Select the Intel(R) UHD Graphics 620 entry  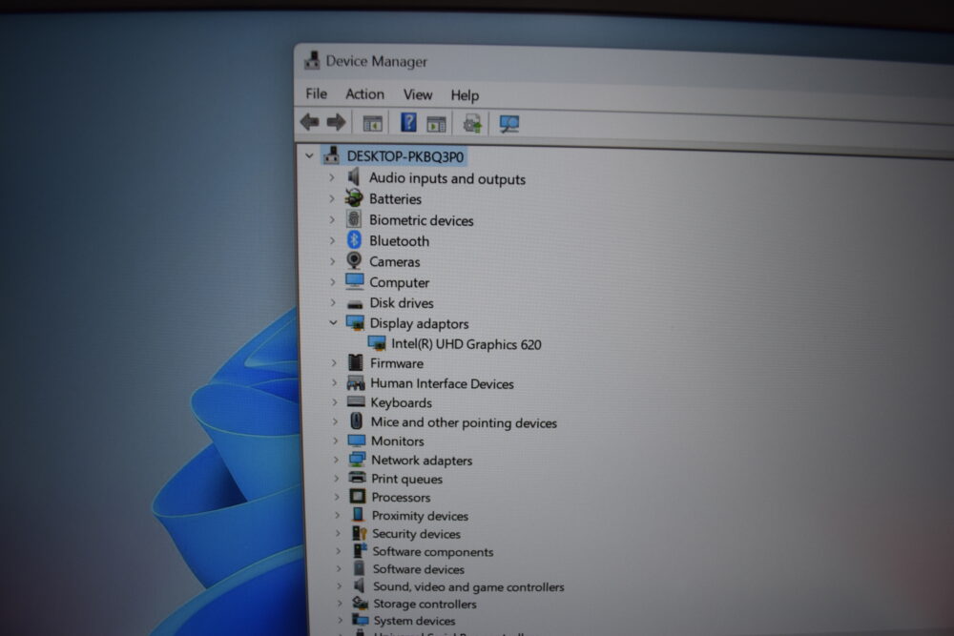(467, 344)
